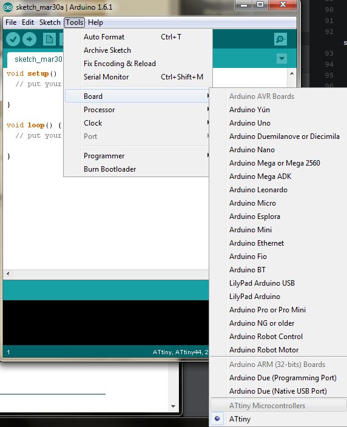The image size is (347, 427).
Task: Open the File menu
Action: (x=11, y=22)
